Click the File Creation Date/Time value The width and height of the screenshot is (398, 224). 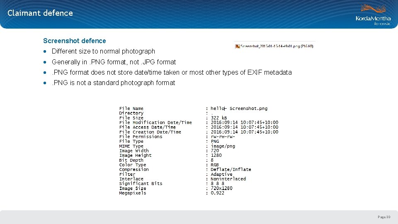245,132
